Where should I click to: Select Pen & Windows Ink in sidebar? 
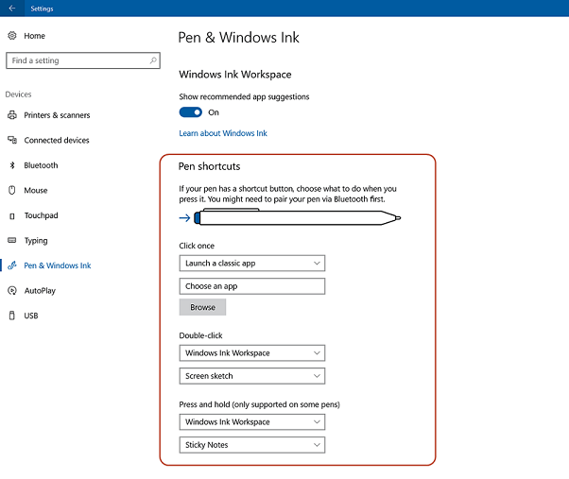pyautogui.click(x=58, y=265)
